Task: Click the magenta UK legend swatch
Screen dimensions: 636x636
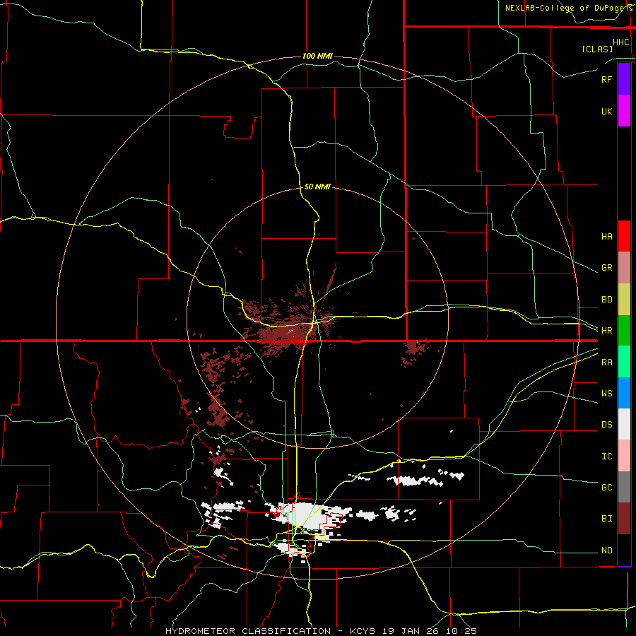Action: (624, 111)
